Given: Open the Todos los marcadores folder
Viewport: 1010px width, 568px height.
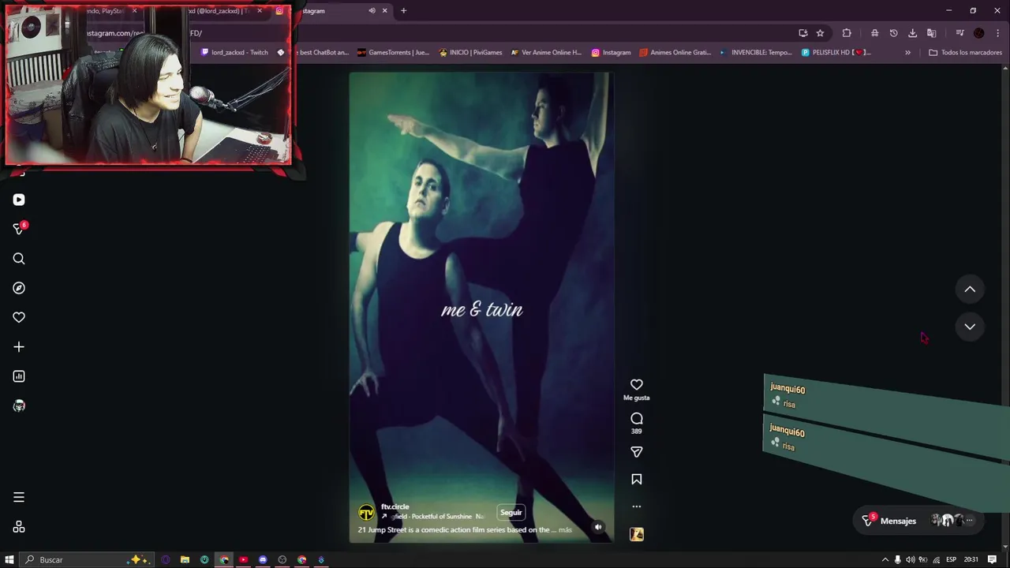Looking at the screenshot, I should [x=965, y=52].
